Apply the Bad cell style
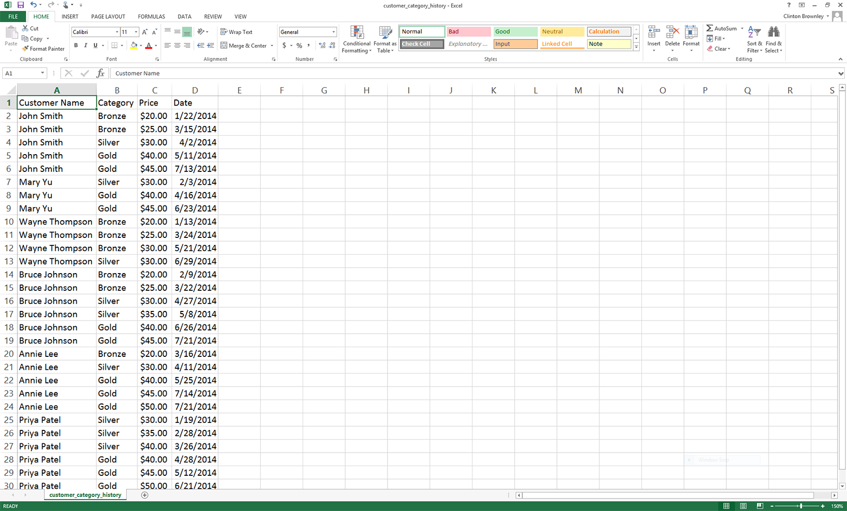The image size is (847, 511). click(468, 31)
